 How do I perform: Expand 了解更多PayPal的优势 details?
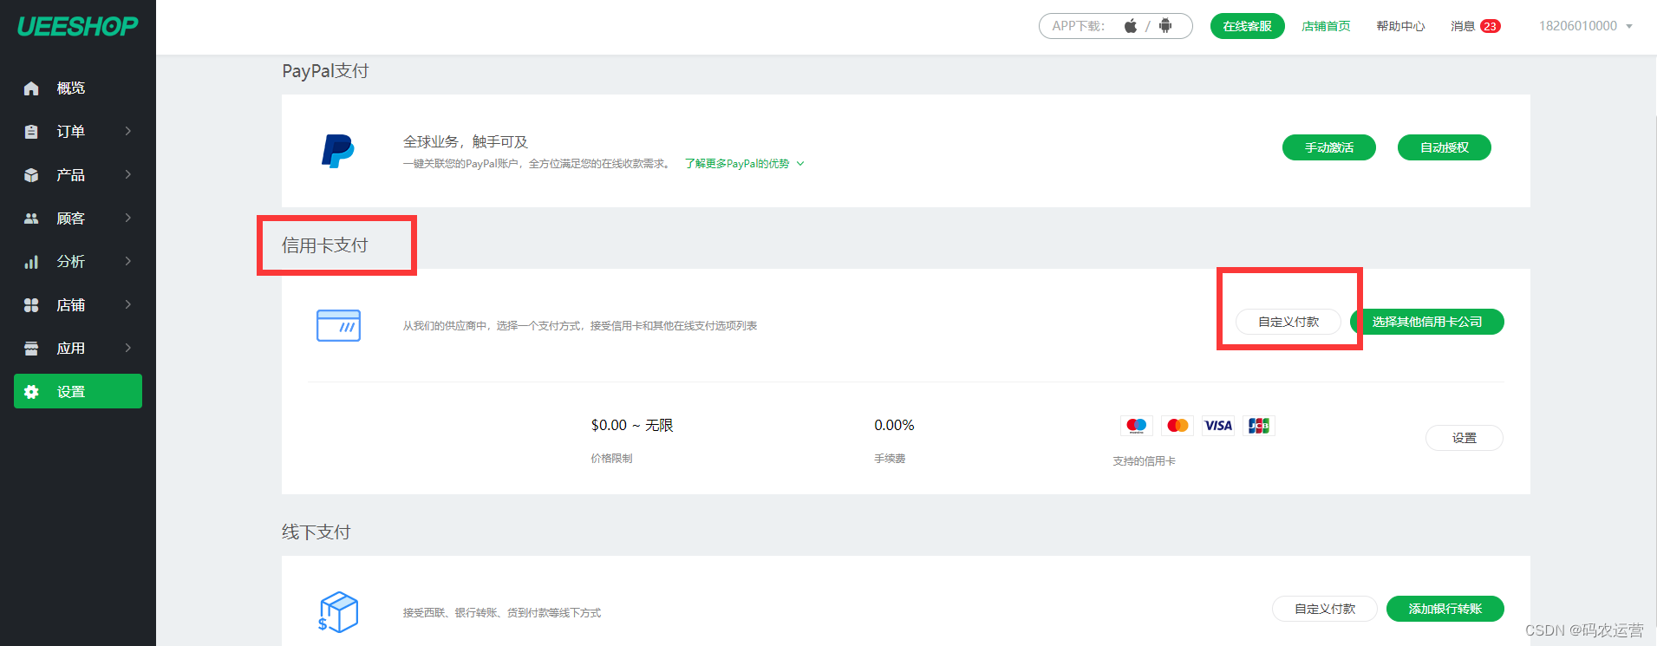point(745,164)
